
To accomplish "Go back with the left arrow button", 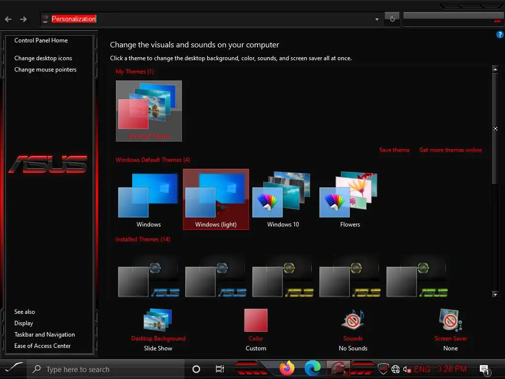I will (x=8, y=19).
